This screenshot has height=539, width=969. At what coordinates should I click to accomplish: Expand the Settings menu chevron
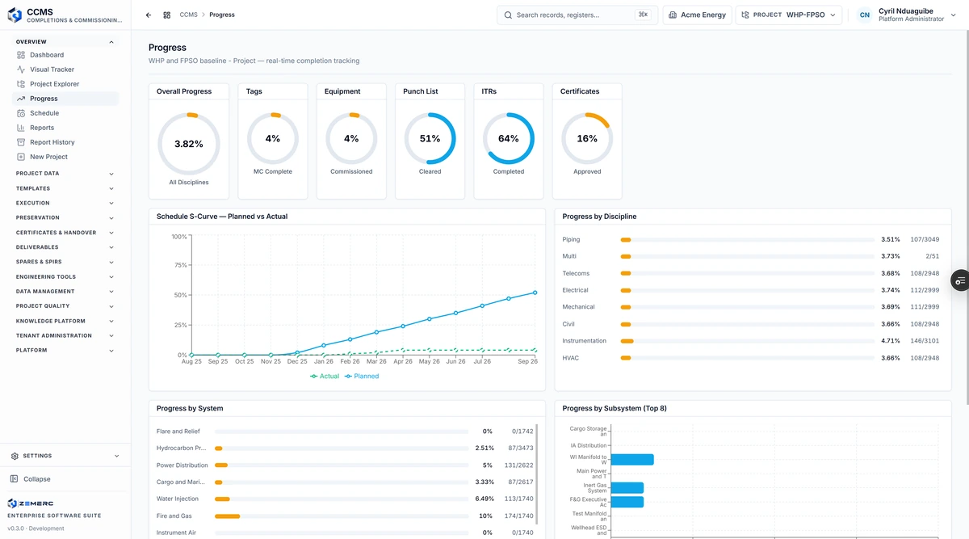pyautogui.click(x=116, y=456)
